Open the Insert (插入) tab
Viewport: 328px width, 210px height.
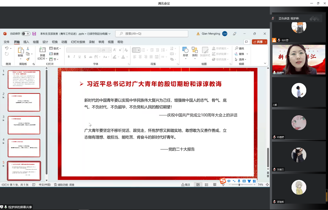point(26,42)
